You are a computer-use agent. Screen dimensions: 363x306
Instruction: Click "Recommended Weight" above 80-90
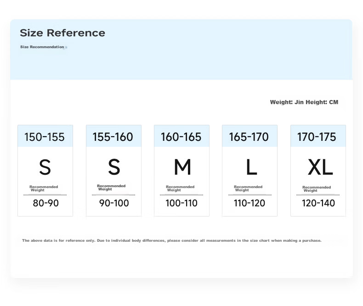tap(44, 189)
